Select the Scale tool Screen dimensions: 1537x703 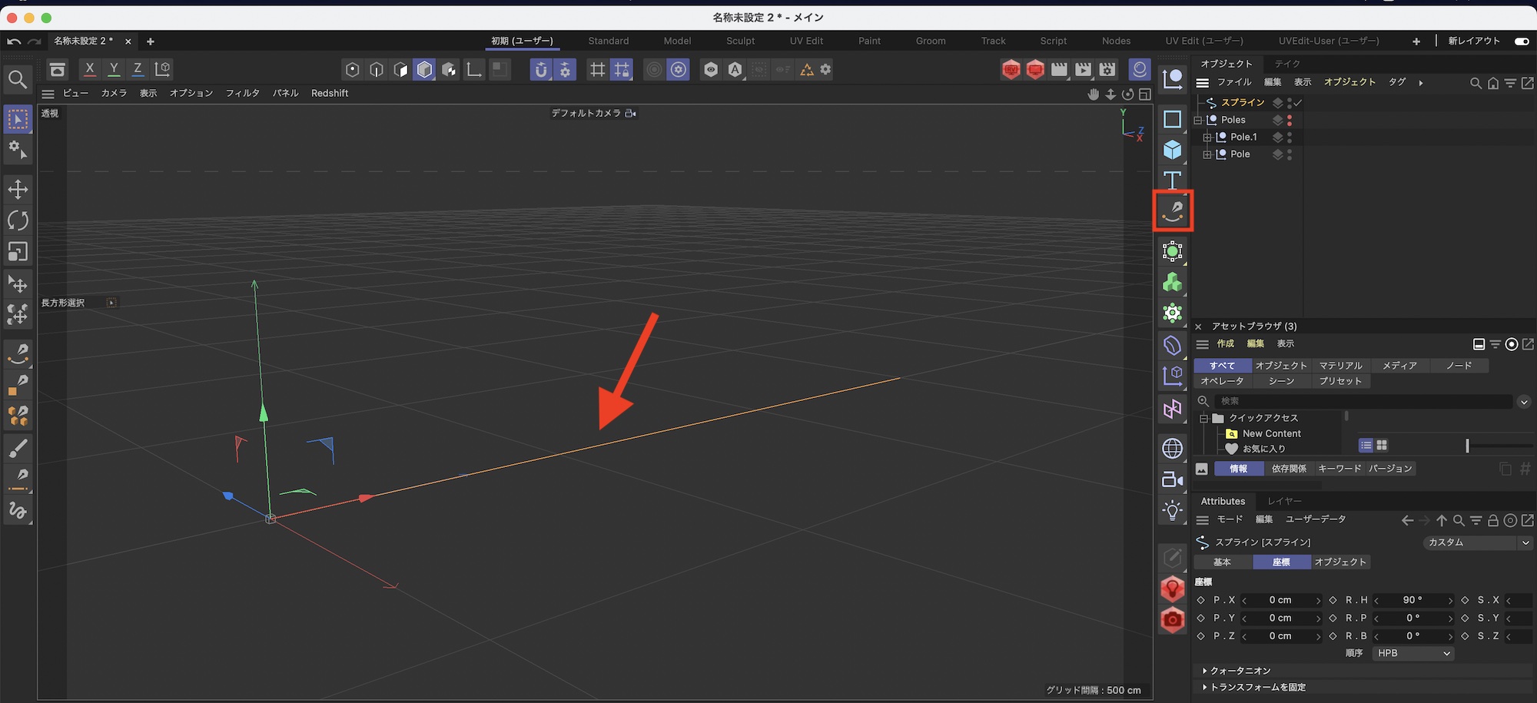[18, 252]
